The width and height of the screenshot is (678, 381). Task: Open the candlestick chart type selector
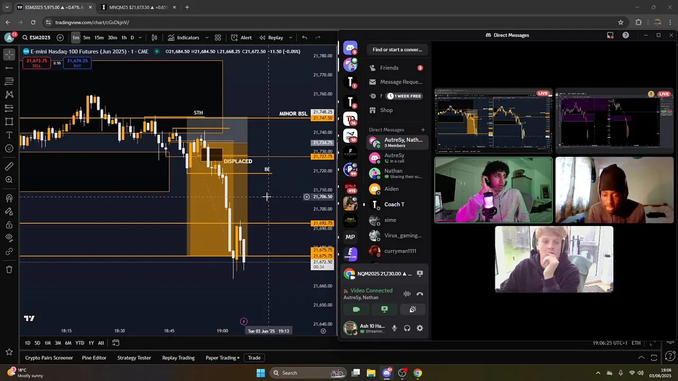click(154, 38)
